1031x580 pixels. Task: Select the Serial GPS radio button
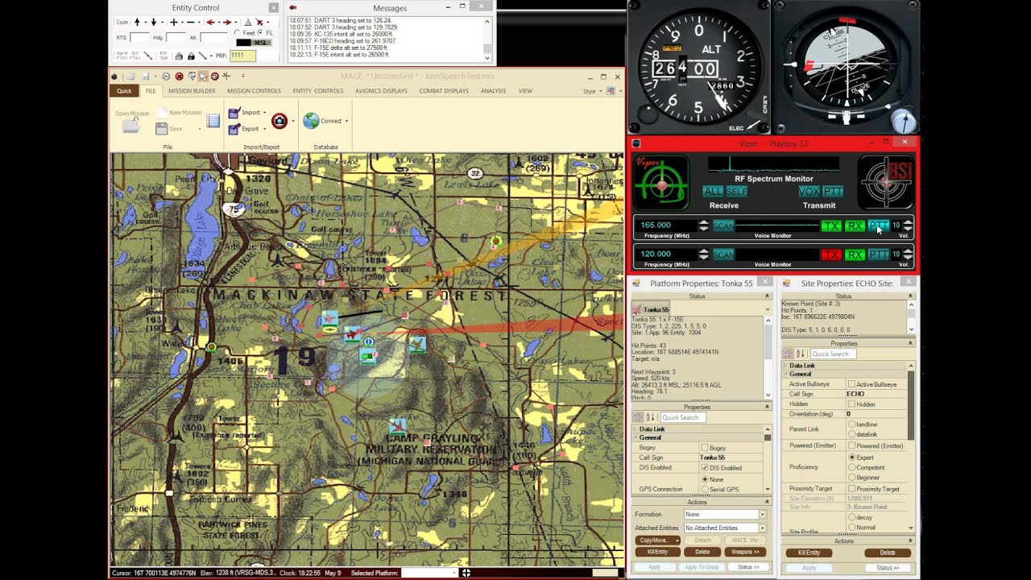click(x=705, y=489)
